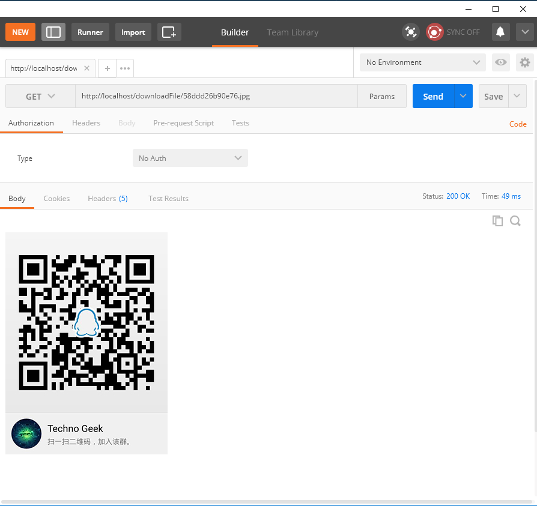Open the GET method dropdown
The image size is (537, 506).
[40, 96]
